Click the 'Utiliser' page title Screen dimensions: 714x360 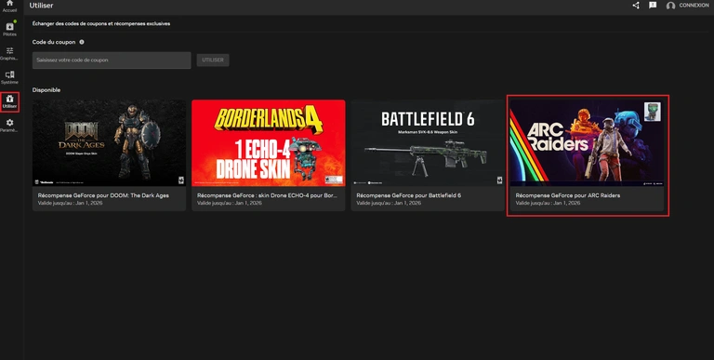click(41, 6)
